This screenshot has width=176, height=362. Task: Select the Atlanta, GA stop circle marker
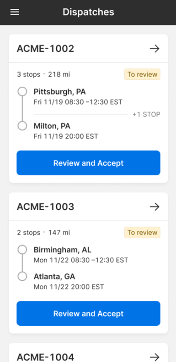pos(22,276)
